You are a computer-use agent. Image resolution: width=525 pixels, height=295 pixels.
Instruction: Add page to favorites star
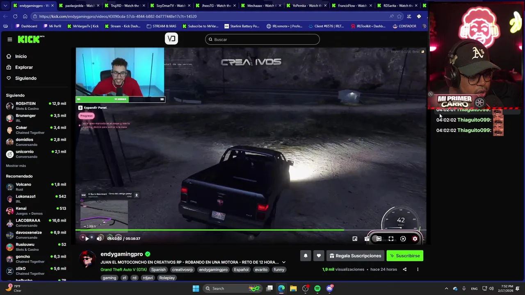coord(399,16)
